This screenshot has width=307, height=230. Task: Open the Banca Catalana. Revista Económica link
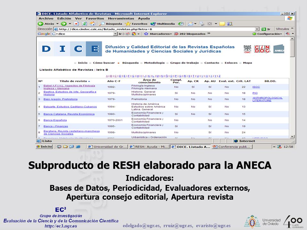pyautogui.click(x=69, y=114)
